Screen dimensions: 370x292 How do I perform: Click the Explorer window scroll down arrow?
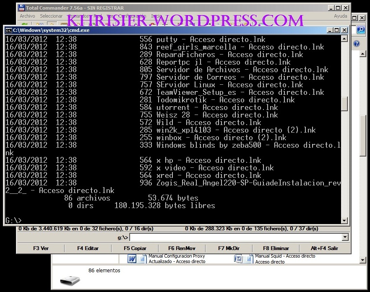point(363,260)
